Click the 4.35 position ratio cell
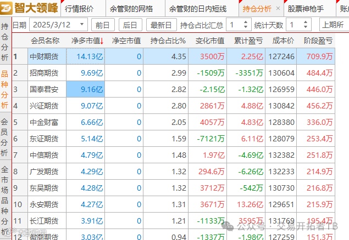The width and height of the screenshot is (349, 240). click(x=166, y=56)
